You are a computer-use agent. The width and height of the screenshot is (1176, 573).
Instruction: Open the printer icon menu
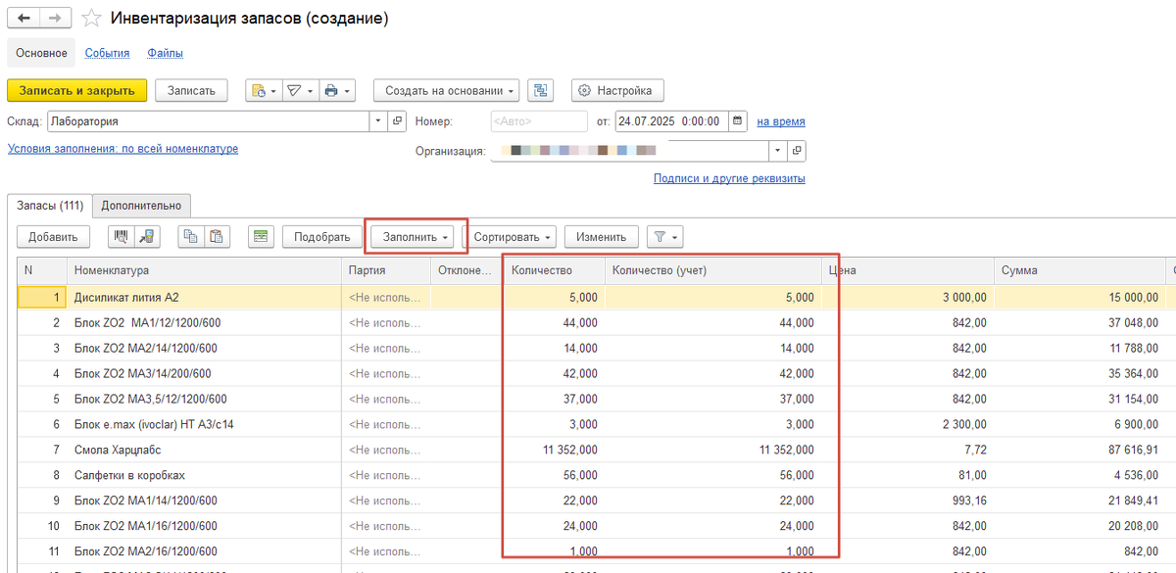pyautogui.click(x=336, y=90)
